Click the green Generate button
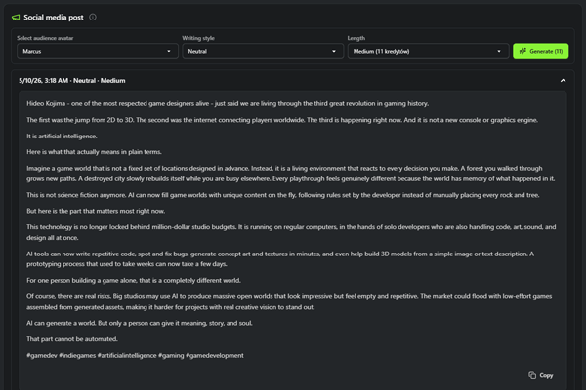 (x=541, y=51)
